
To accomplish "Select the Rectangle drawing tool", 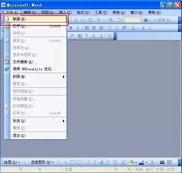I will (x=73, y=162).
